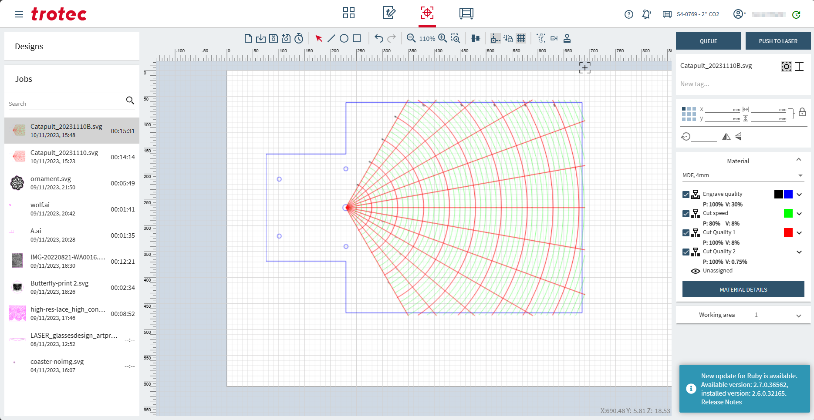The width and height of the screenshot is (814, 420).
Task: Zoom out of the canvas
Action: pos(411,38)
